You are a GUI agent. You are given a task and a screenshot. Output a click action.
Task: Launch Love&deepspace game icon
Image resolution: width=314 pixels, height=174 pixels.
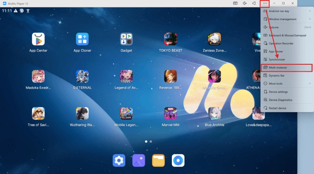click(258, 114)
